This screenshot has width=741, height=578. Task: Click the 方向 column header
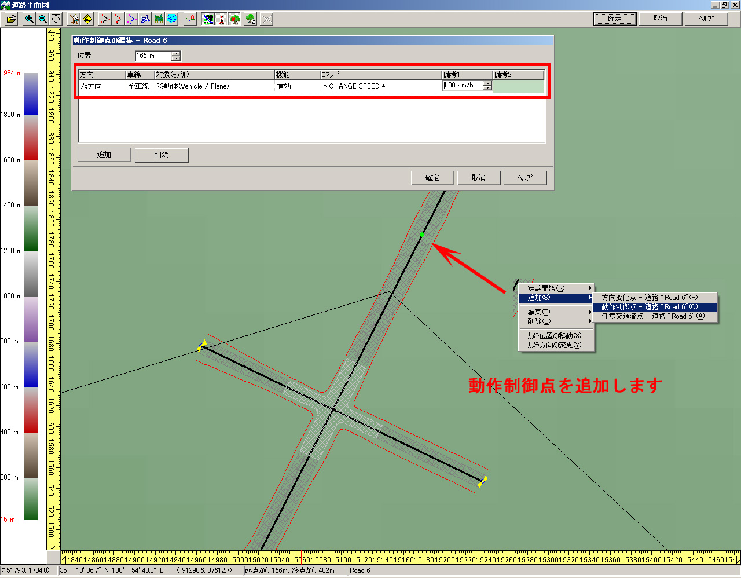click(102, 75)
